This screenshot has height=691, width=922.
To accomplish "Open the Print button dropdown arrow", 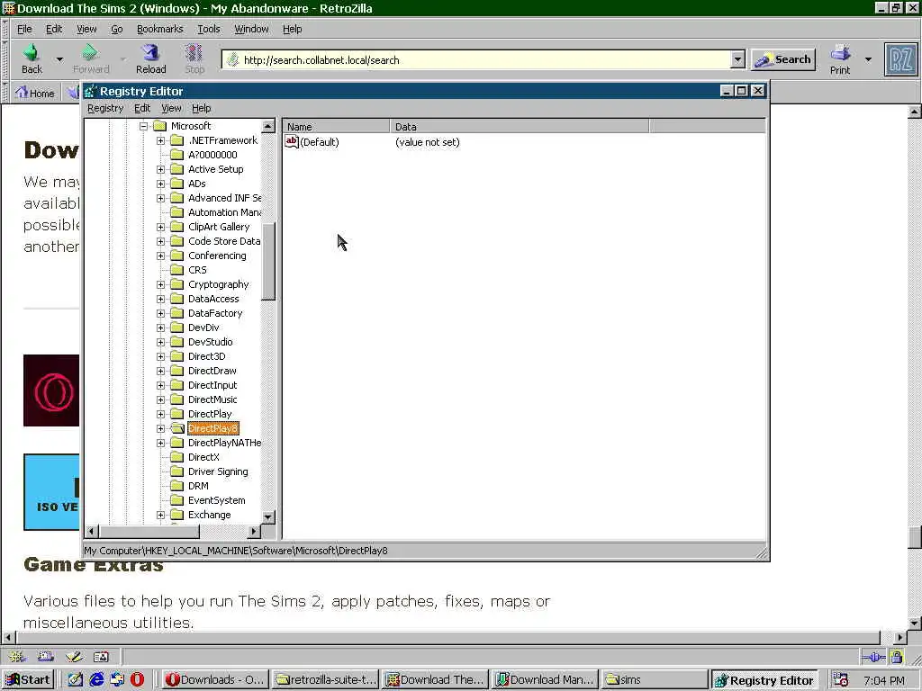I will coord(868,59).
